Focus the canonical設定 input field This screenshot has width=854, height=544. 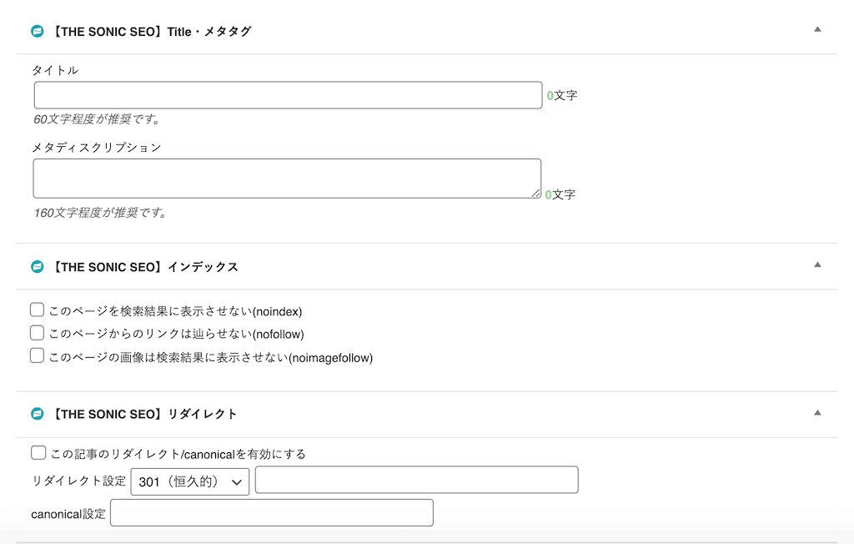pyautogui.click(x=272, y=513)
